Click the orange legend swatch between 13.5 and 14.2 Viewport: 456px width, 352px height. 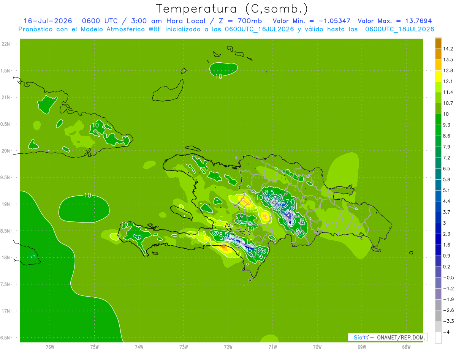(438, 54)
